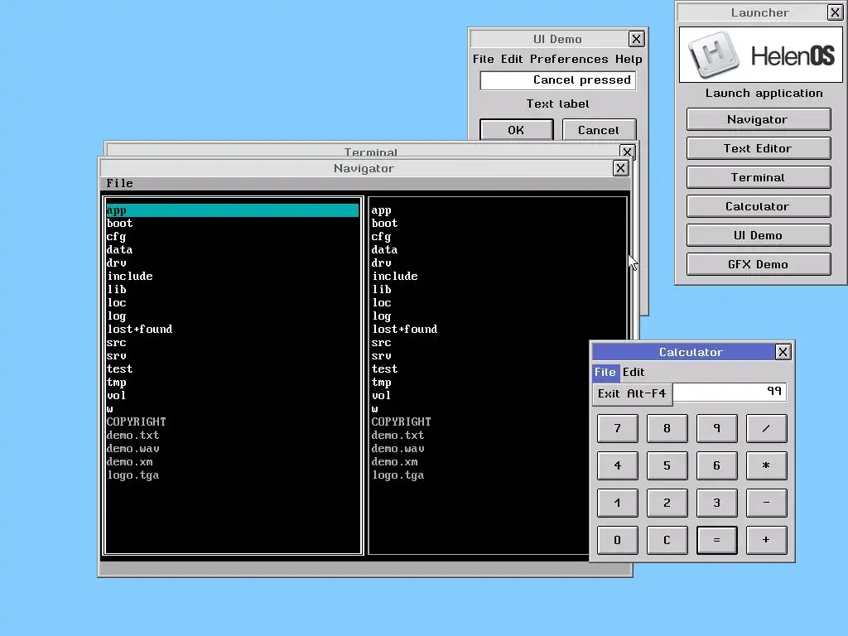Open Terminal from the Launcher
Viewport: 848px width, 636px height.
759,177
